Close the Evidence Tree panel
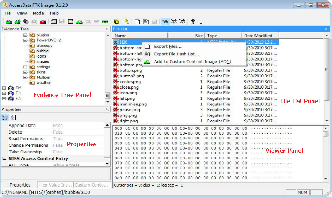Image resolution: width=332 pixels, height=197 pixels. [x=107, y=29]
